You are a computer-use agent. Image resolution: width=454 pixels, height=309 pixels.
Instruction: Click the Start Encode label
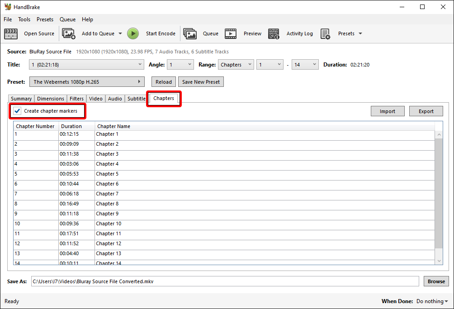161,33
